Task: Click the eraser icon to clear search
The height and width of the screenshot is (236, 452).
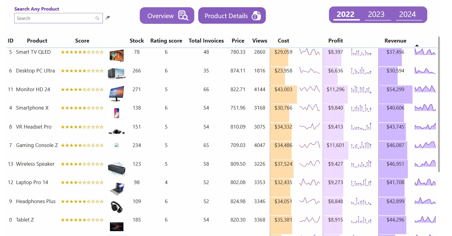Action: pyautogui.click(x=108, y=18)
